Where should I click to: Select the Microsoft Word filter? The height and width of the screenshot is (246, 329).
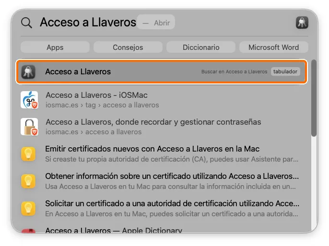273,47
